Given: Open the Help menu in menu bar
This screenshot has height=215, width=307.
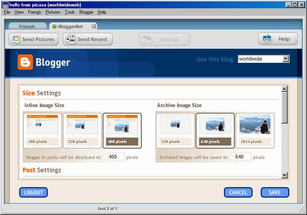Looking at the screenshot, I should tap(102, 12).
